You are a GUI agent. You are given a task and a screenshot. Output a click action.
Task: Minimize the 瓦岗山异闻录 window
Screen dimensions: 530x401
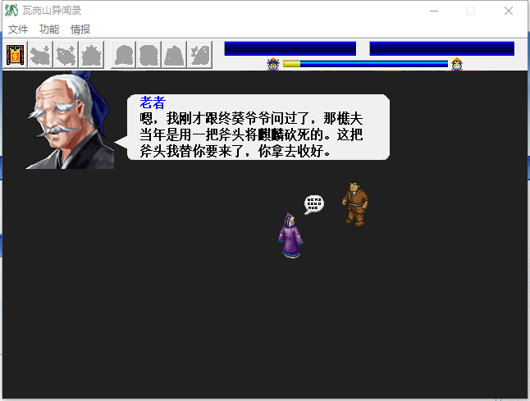pos(434,11)
